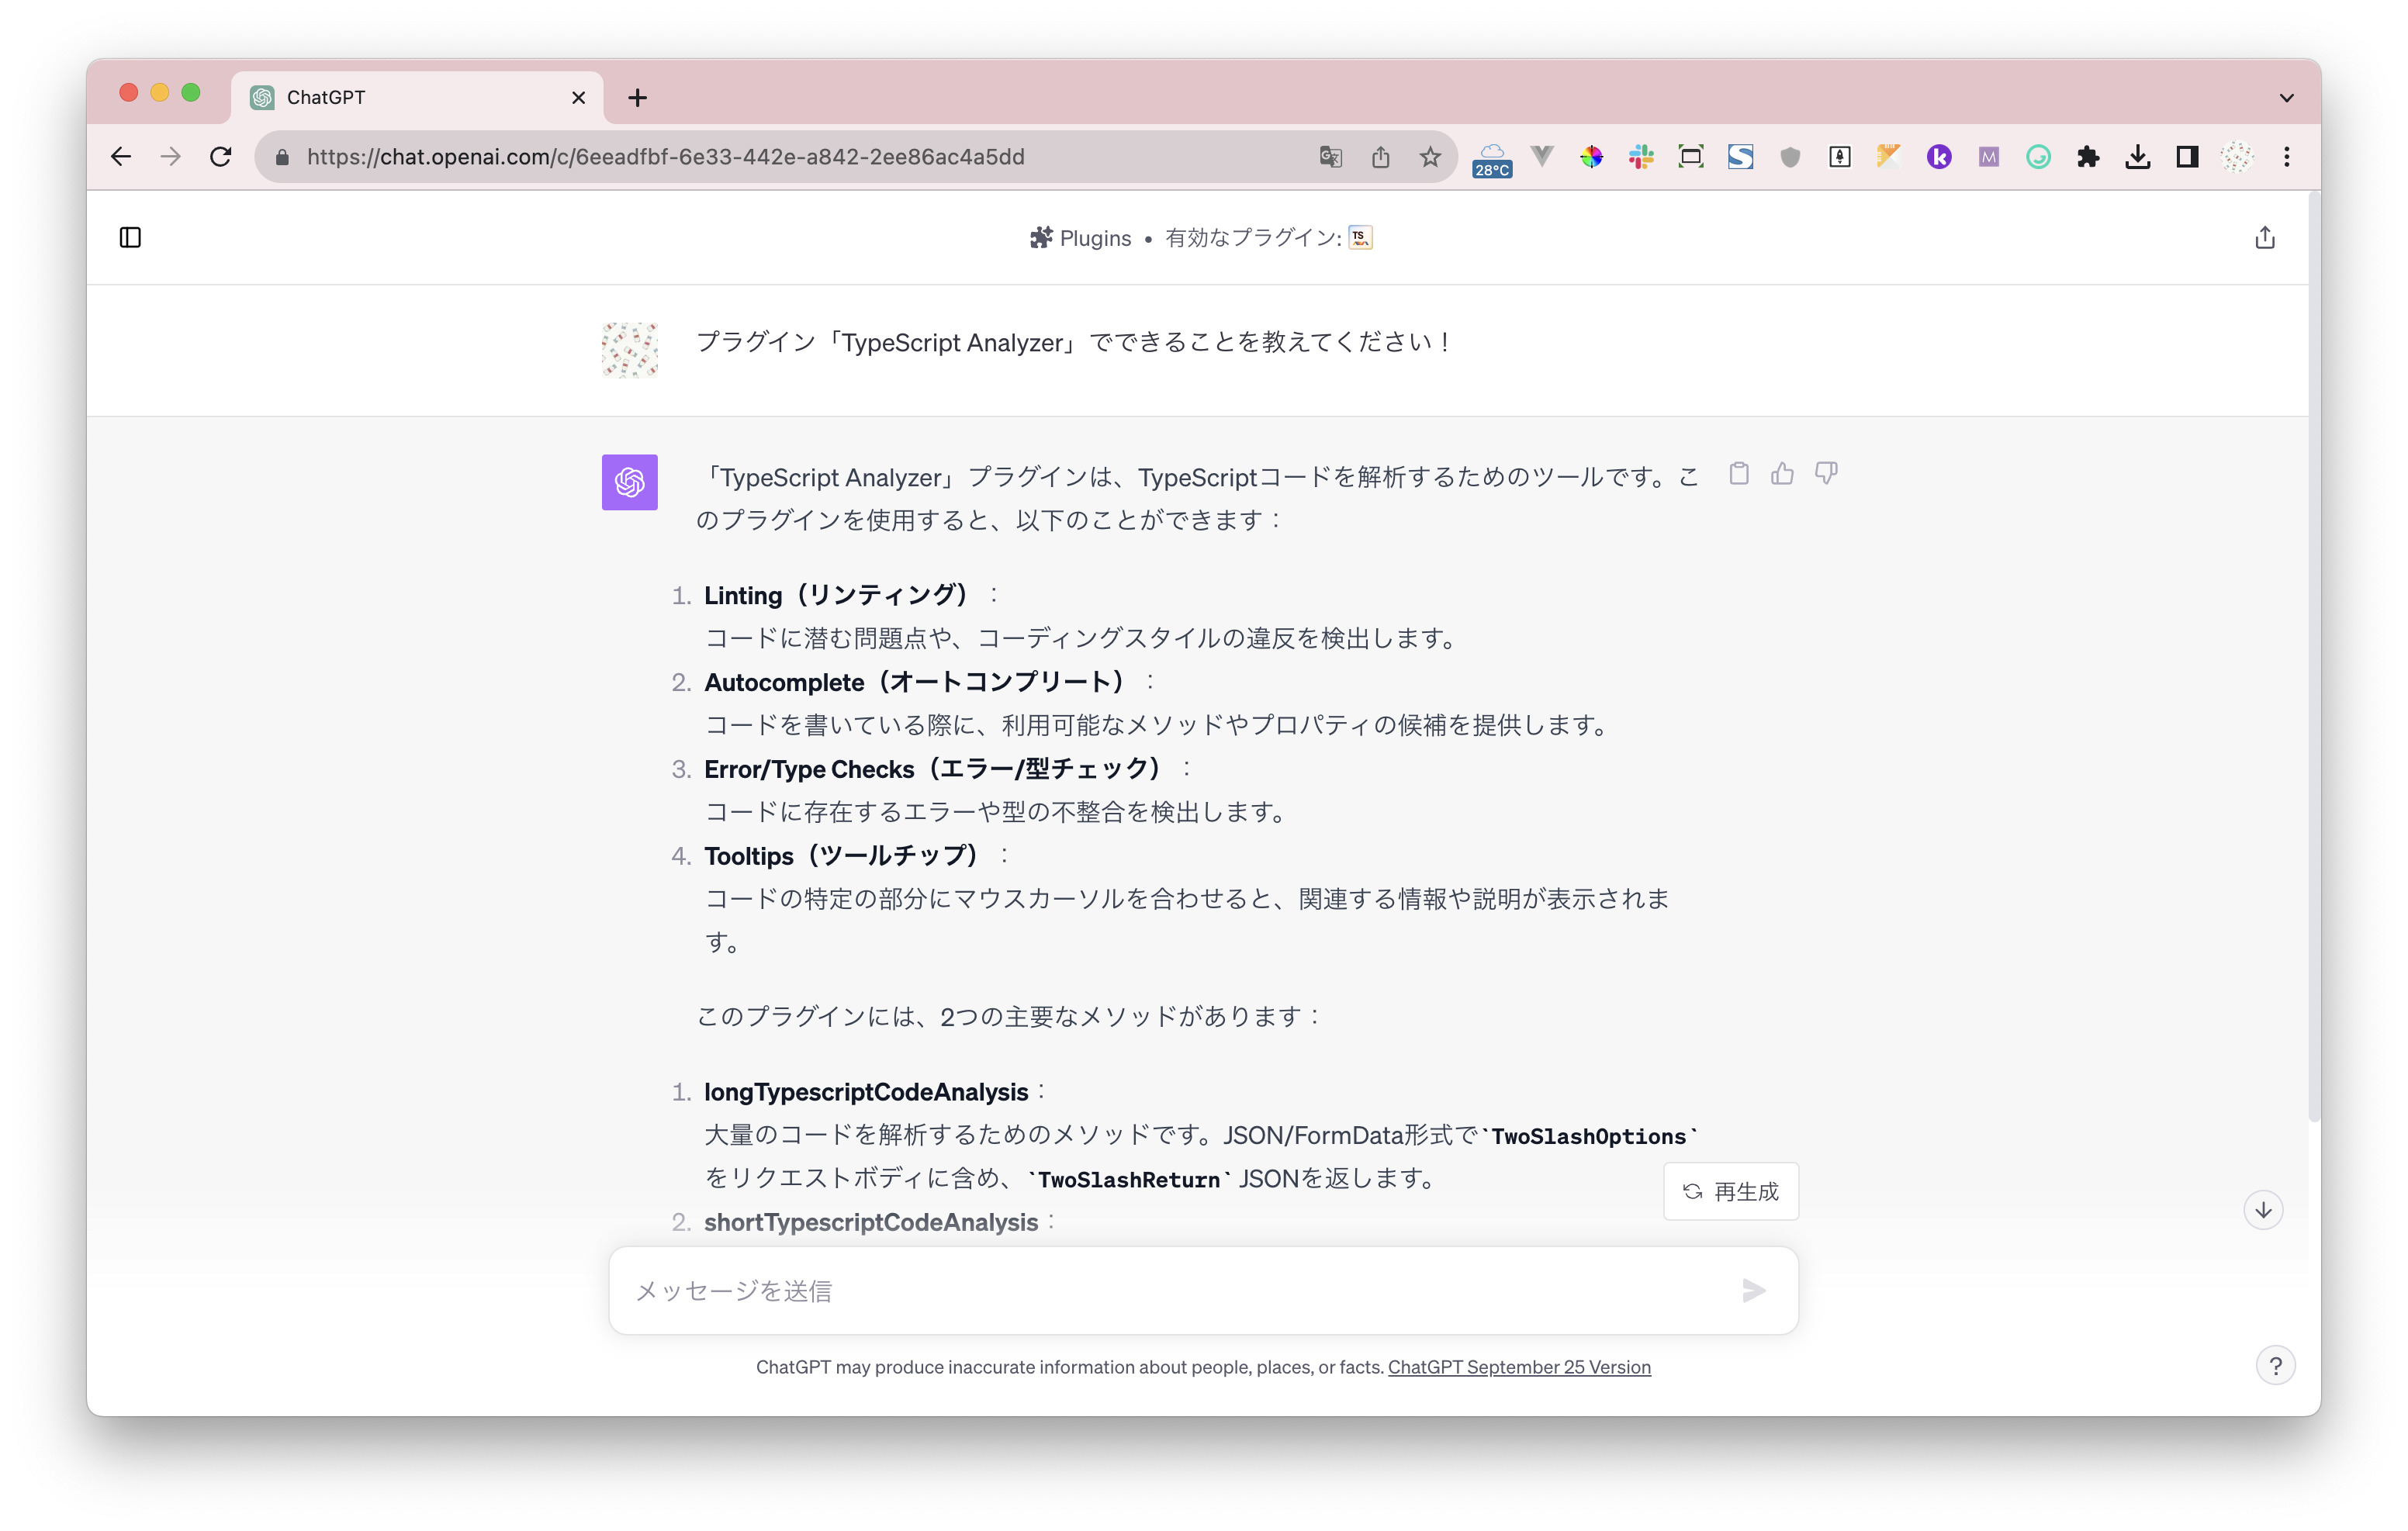
Task: Focus the メッセージを送信 input field
Action: [1170, 1290]
